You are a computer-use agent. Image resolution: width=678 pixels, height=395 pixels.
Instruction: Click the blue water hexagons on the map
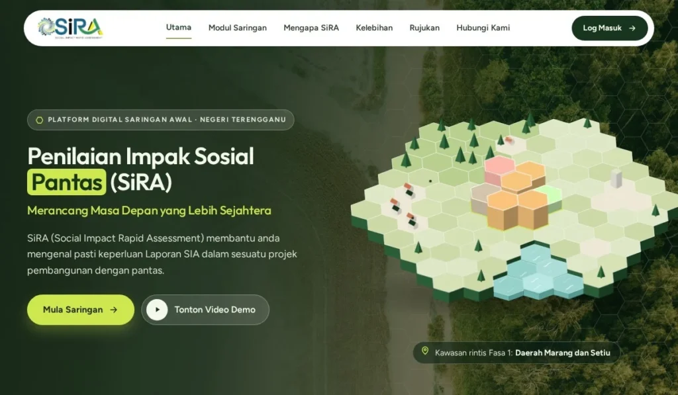(538, 273)
